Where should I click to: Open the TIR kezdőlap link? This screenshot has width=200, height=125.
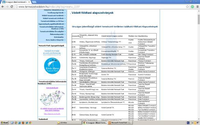[x=52, y=88]
